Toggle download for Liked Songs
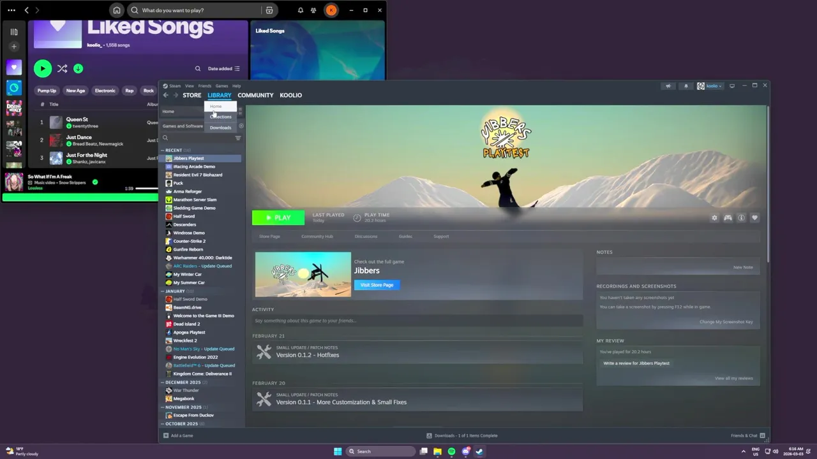 coord(78,68)
